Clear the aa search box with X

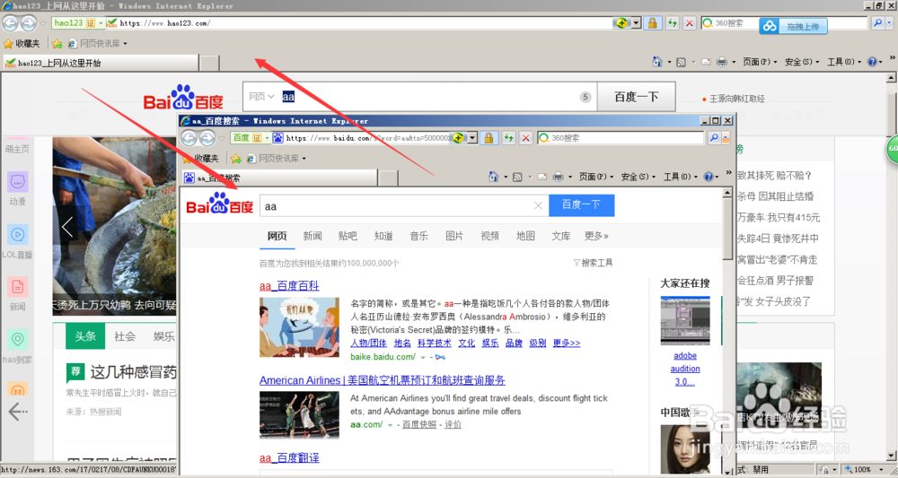(538, 206)
